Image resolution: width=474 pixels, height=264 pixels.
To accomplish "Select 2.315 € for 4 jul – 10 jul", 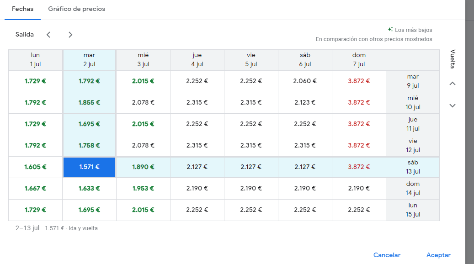I will [197, 103].
